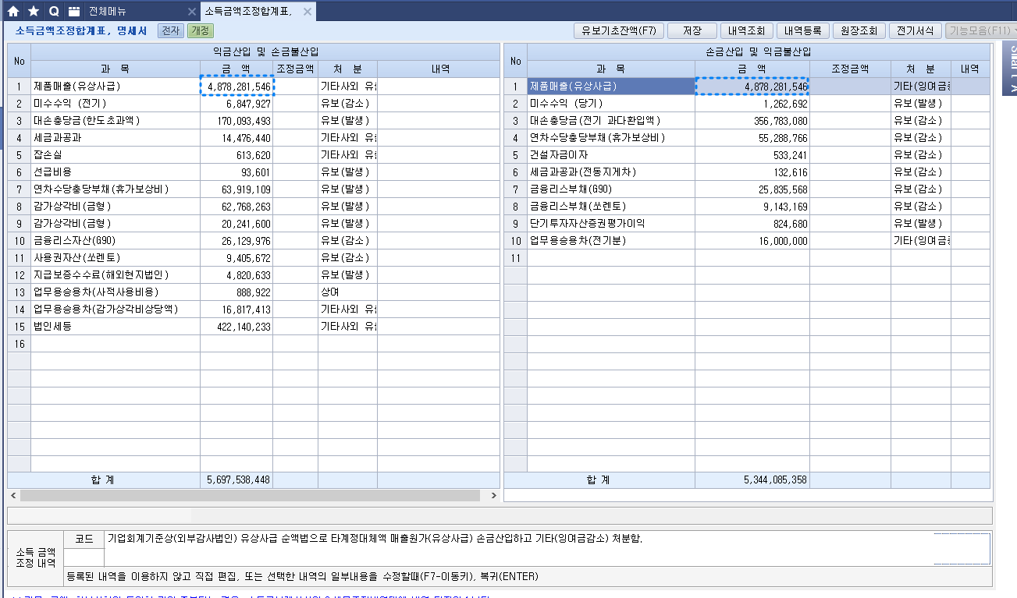Select the 대손충당금(한도초과액) row
Screen dimensions: 1017x598
[254, 121]
